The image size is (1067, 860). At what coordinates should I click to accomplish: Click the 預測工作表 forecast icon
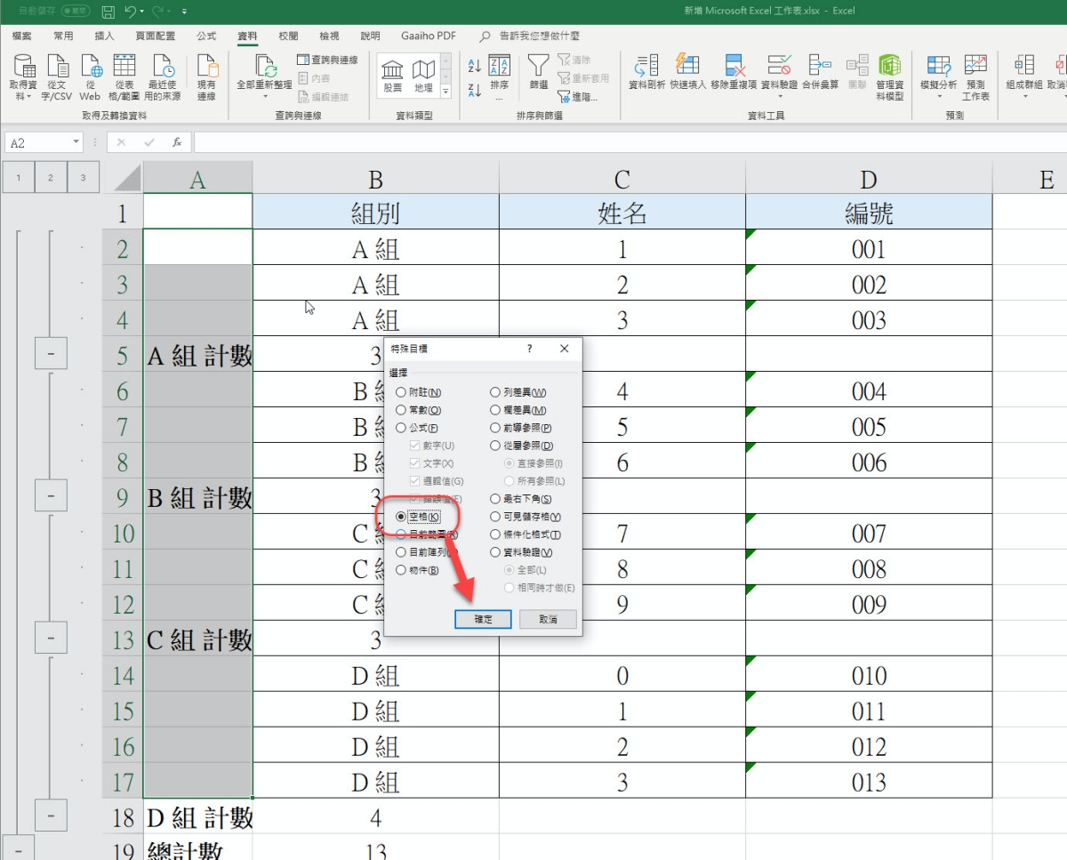[x=975, y=68]
